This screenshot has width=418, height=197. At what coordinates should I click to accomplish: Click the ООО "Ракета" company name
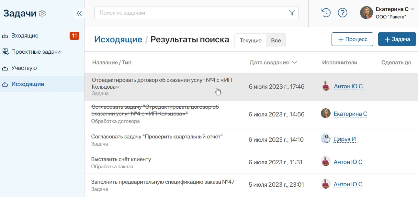pos(391,17)
